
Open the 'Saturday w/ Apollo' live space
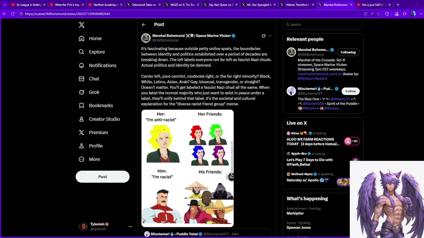pyautogui.click(x=307, y=180)
